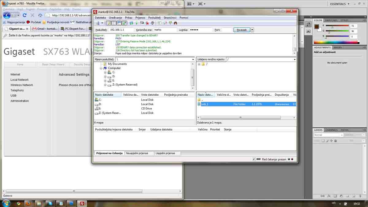Click FileZilla's binoculars search icon
This screenshot has height=207, width=368.
coord(175,23)
